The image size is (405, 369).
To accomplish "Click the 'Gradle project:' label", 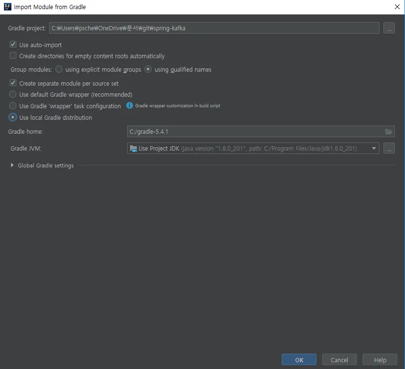I will point(27,28).
